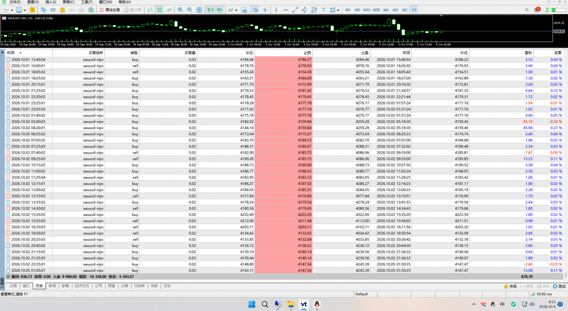The height and width of the screenshot is (311, 568).
Task: Select the M15 timeframe button
Action: (x=367, y=9)
